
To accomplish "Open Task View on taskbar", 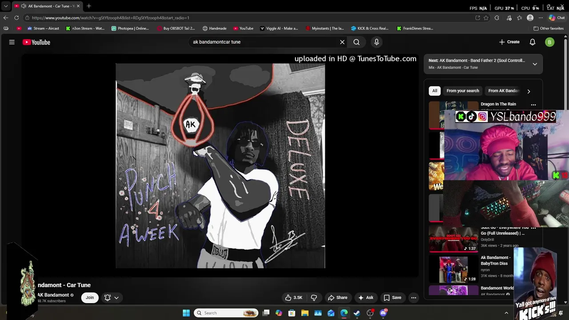I will [266, 313].
